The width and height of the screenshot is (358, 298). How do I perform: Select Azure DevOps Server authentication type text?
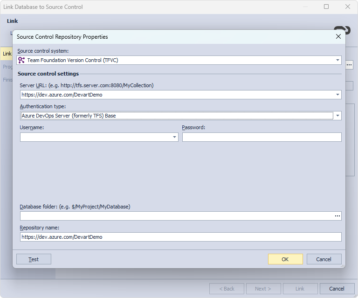point(69,116)
